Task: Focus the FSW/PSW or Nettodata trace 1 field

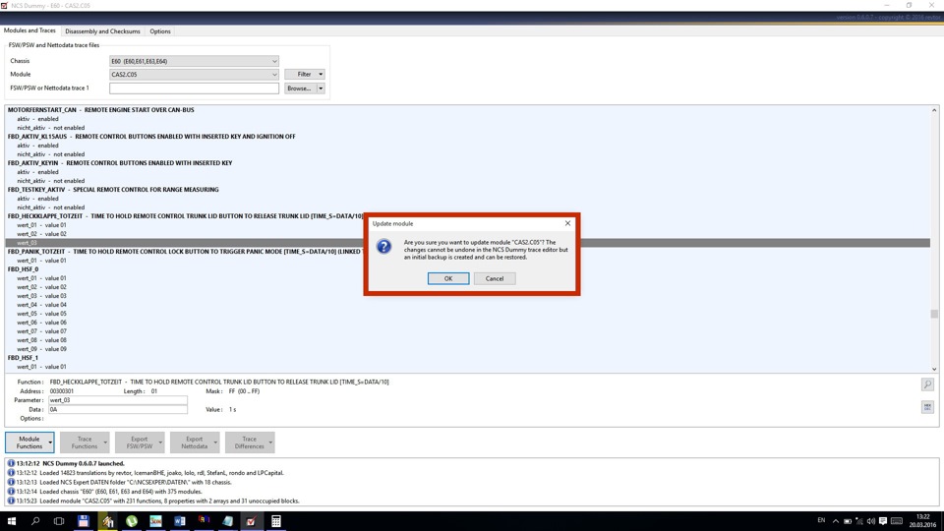Action: tap(194, 88)
